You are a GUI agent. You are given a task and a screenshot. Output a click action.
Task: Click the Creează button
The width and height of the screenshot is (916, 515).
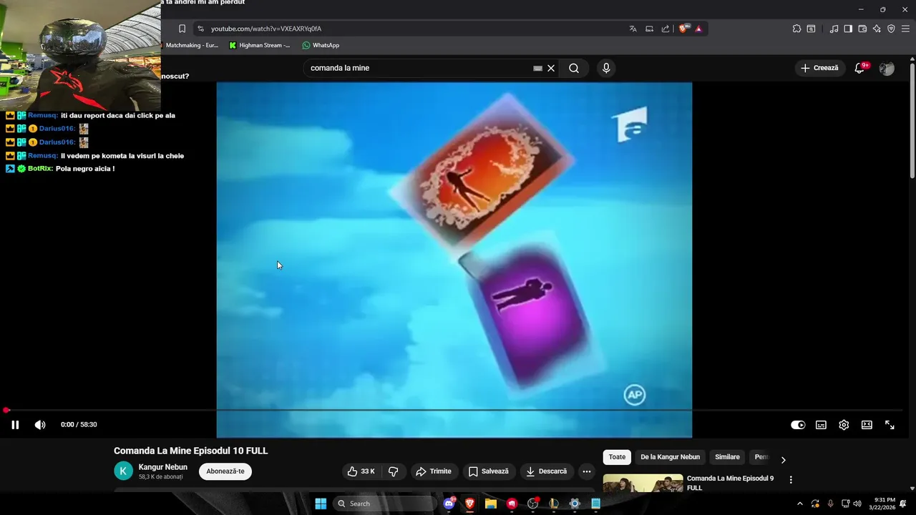[819, 68]
